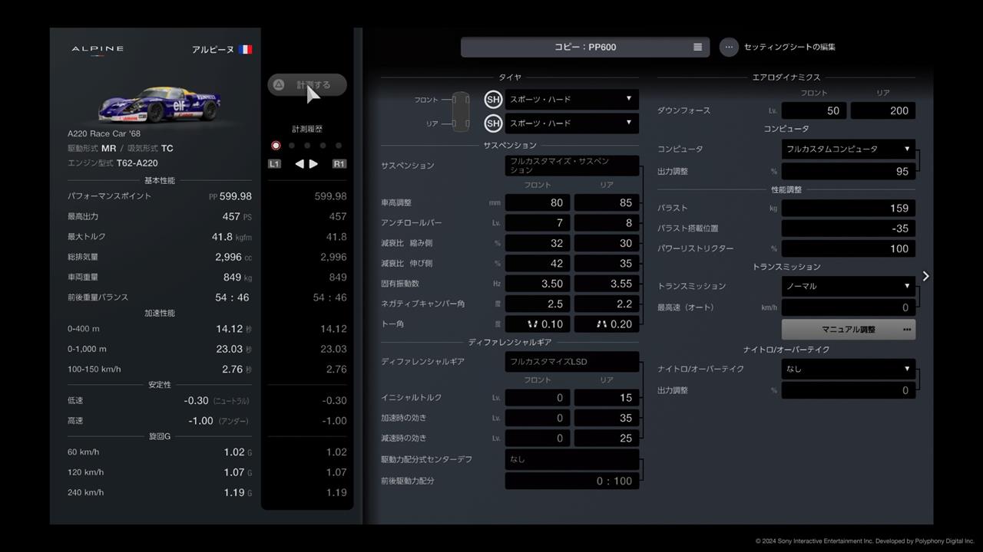Select the first measurement history dot
This screenshot has width=983, height=552.
(276, 146)
